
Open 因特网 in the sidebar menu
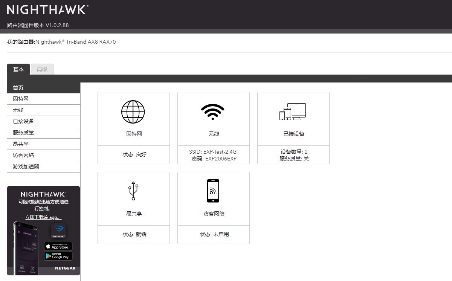click(x=44, y=99)
